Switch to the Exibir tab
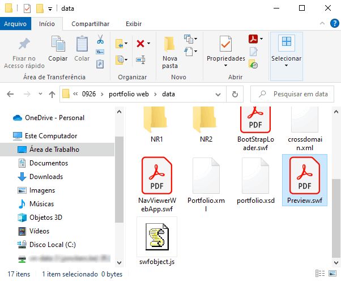 134,24
